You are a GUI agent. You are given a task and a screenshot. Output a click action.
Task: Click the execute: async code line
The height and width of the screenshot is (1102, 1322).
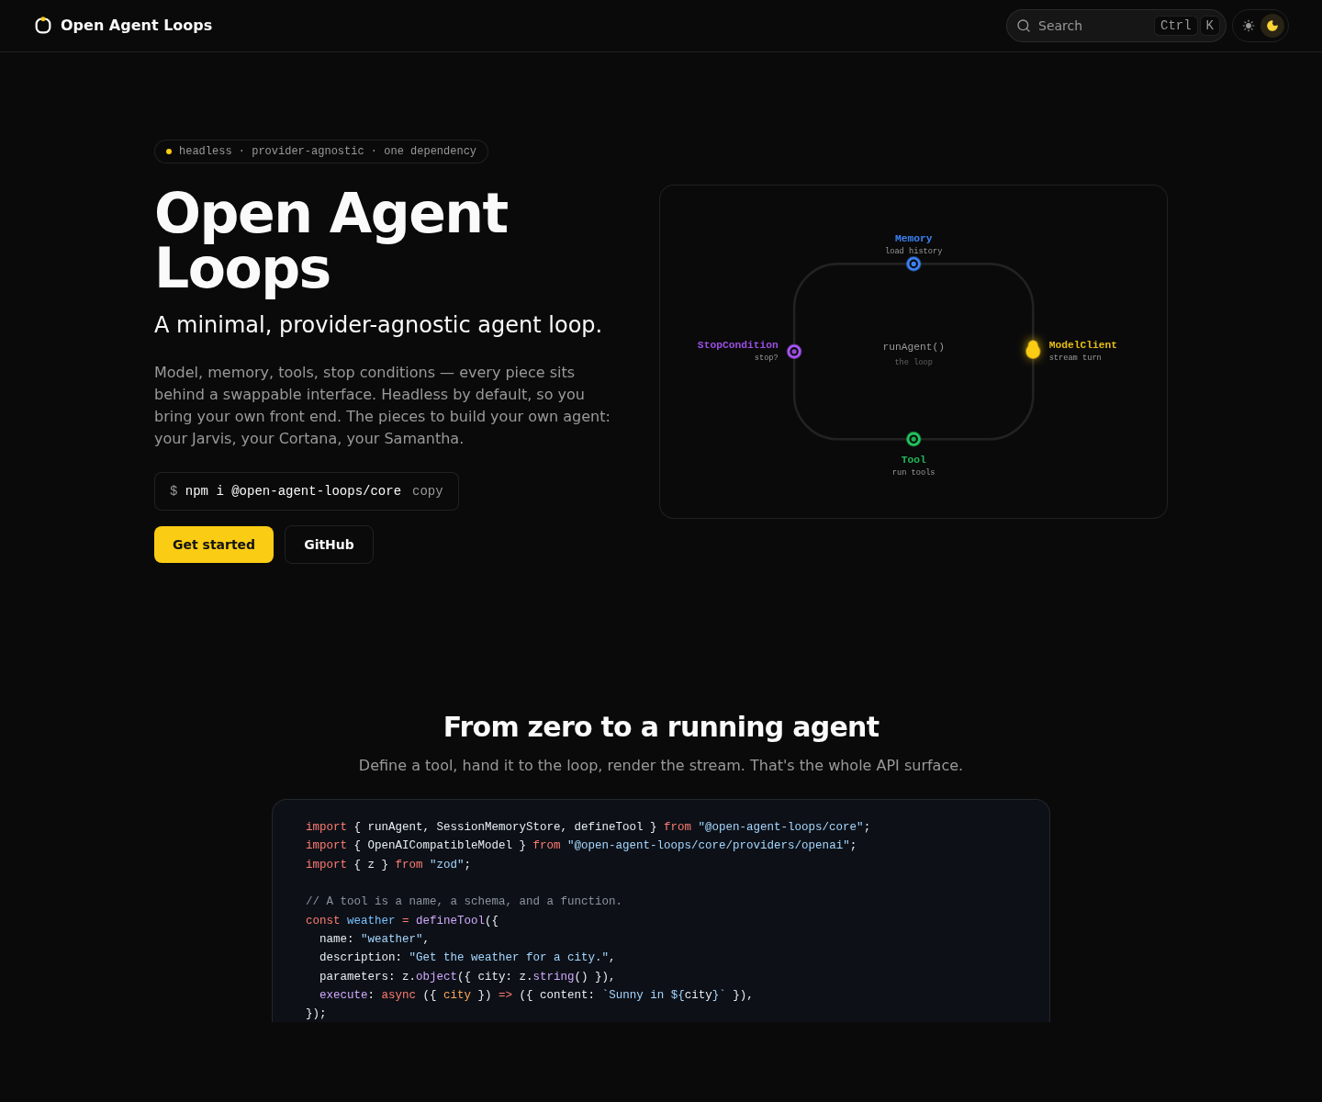[536, 995]
